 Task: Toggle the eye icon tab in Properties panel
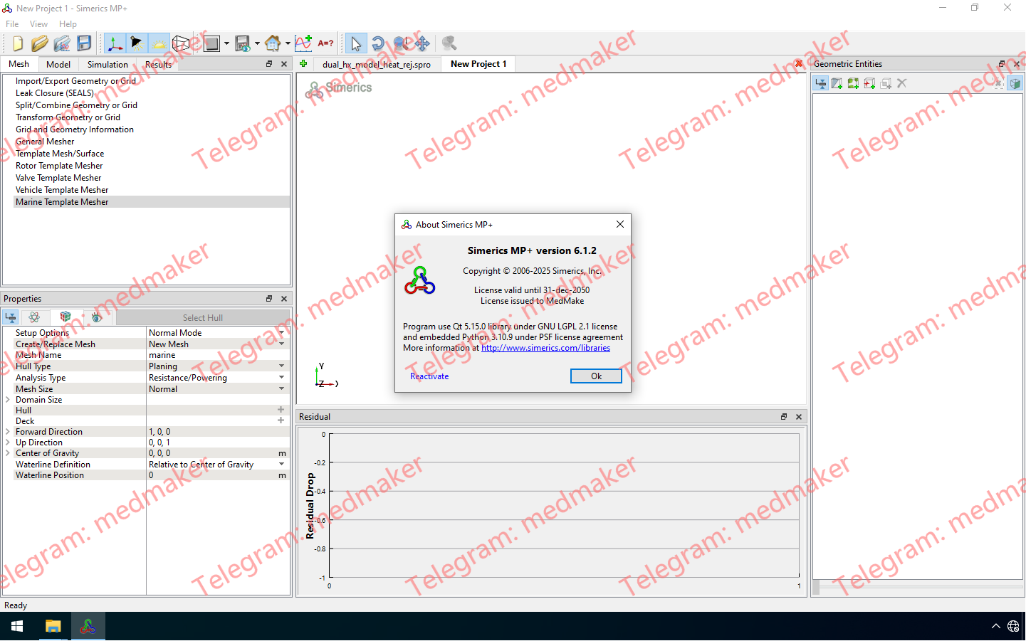coord(97,317)
